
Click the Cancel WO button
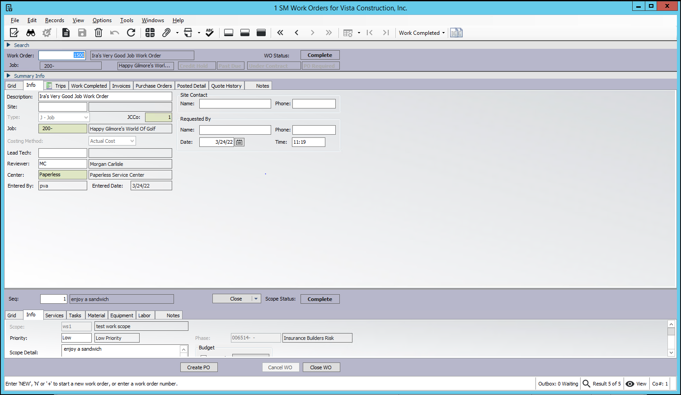coord(280,367)
